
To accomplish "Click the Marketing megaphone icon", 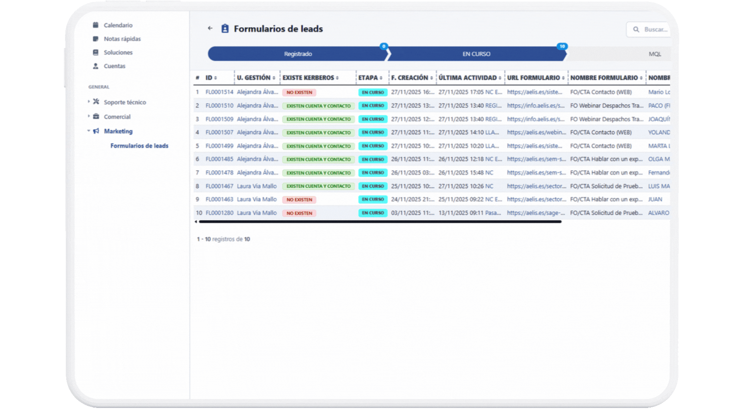I will [95, 131].
